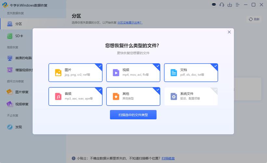Click the orange star icon in 其他 card
Image resolution: width=267 pixels, height=163 pixels.
point(116,96)
